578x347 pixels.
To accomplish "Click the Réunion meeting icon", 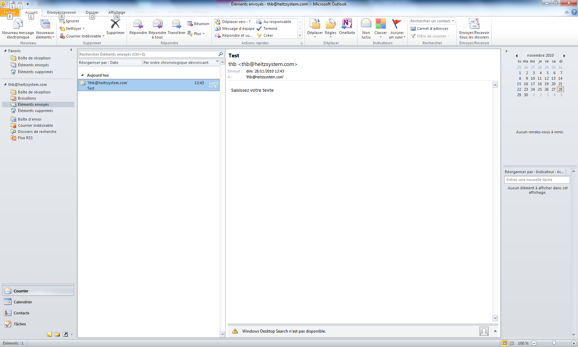I will (198, 24).
